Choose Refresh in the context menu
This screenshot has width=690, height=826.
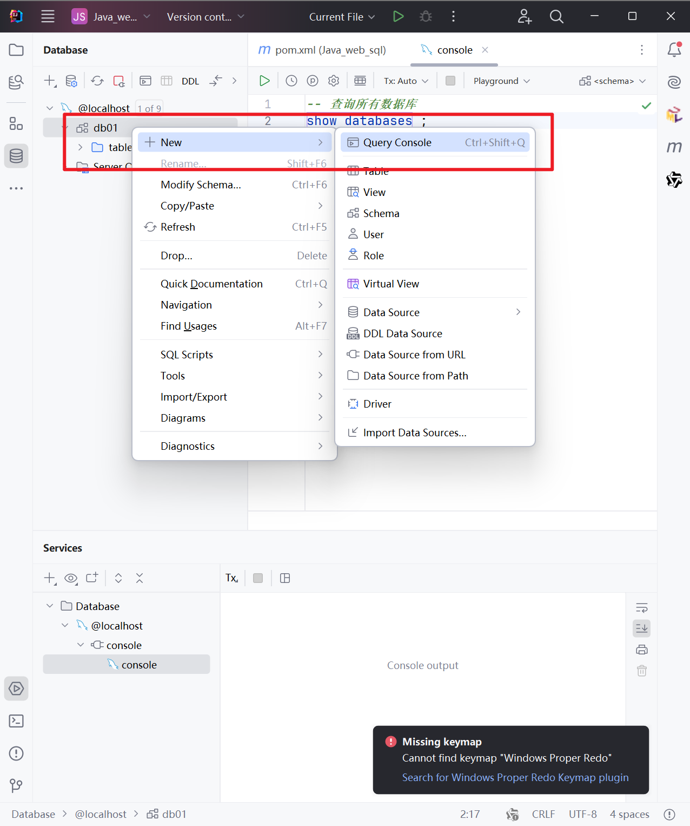pyautogui.click(x=235, y=227)
